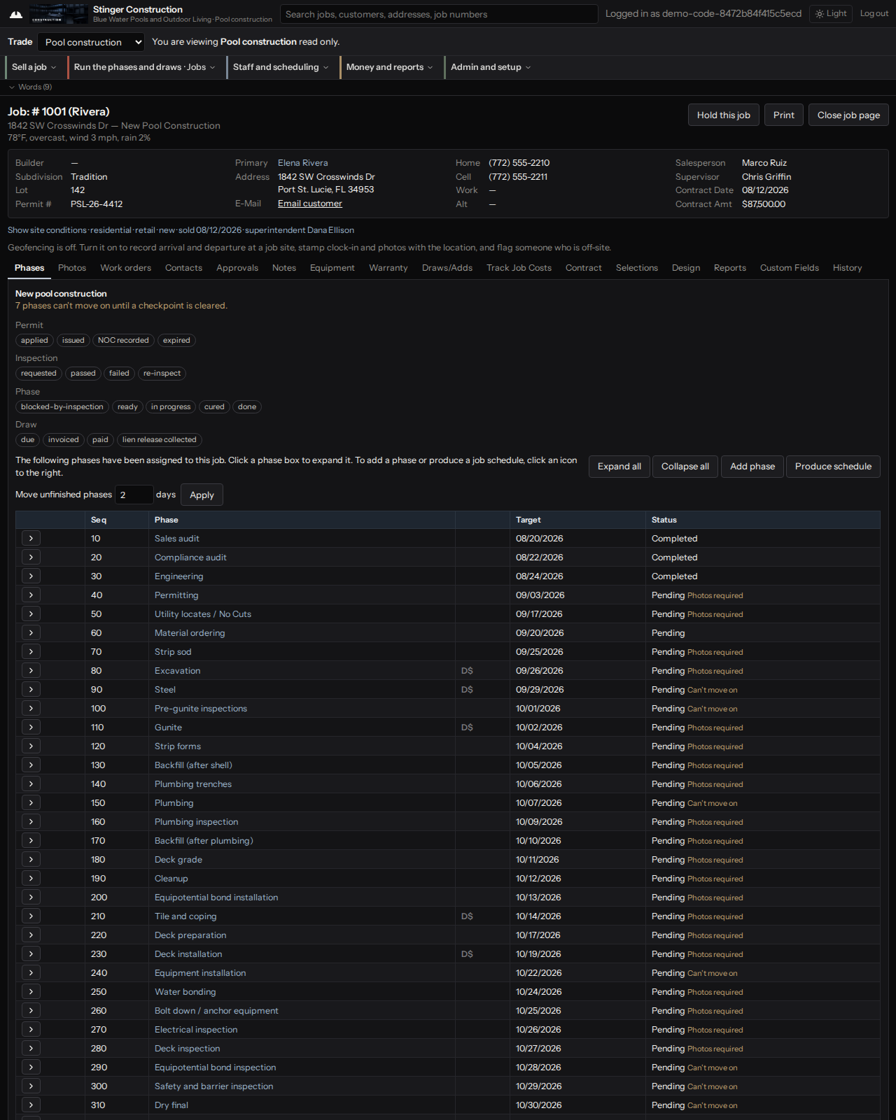Open the Draws/Adds tab
Viewport: 896px width, 1120px height.
tap(447, 268)
